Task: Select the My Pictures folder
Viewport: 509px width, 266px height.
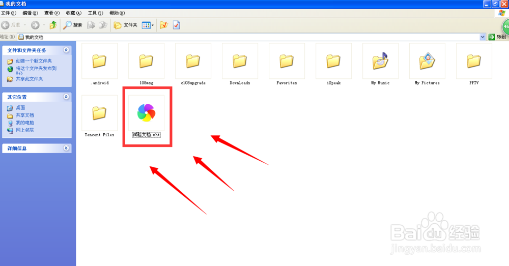Action: [x=427, y=61]
